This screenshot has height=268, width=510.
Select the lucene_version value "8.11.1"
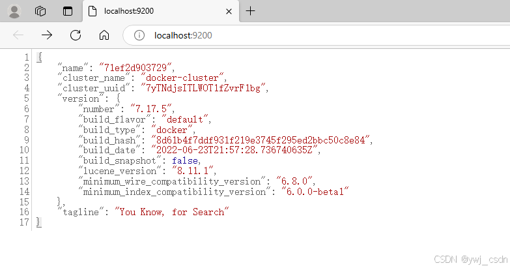[192, 171]
